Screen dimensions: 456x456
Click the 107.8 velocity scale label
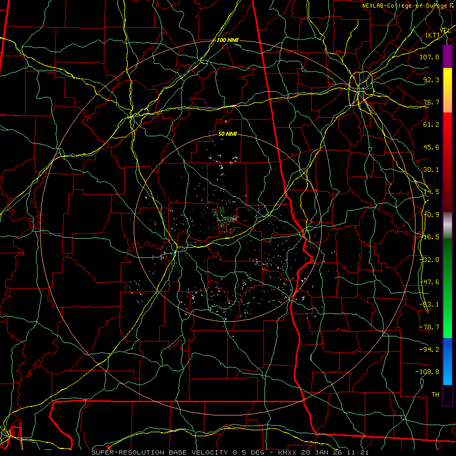click(429, 57)
